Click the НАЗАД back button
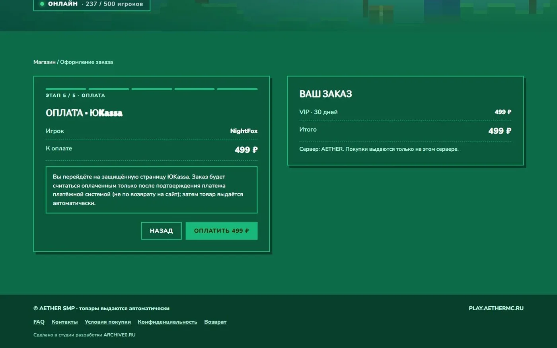The image size is (557, 348). pos(162,231)
